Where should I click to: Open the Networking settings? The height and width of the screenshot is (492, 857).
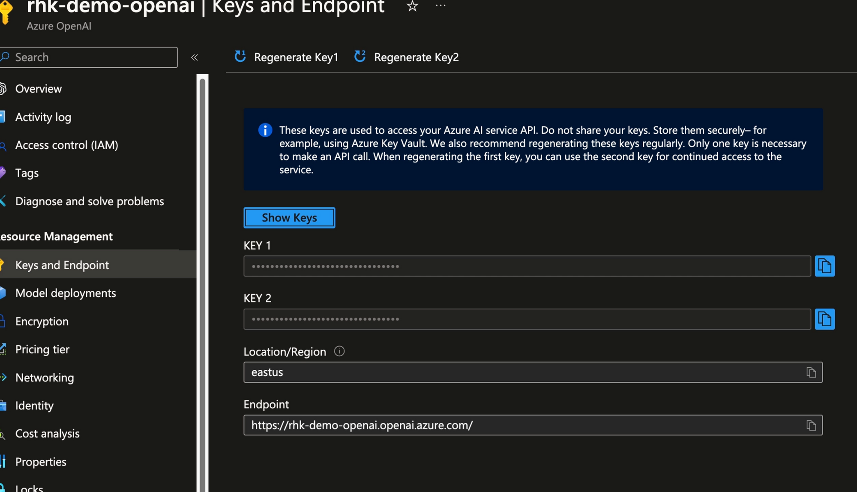[45, 378]
